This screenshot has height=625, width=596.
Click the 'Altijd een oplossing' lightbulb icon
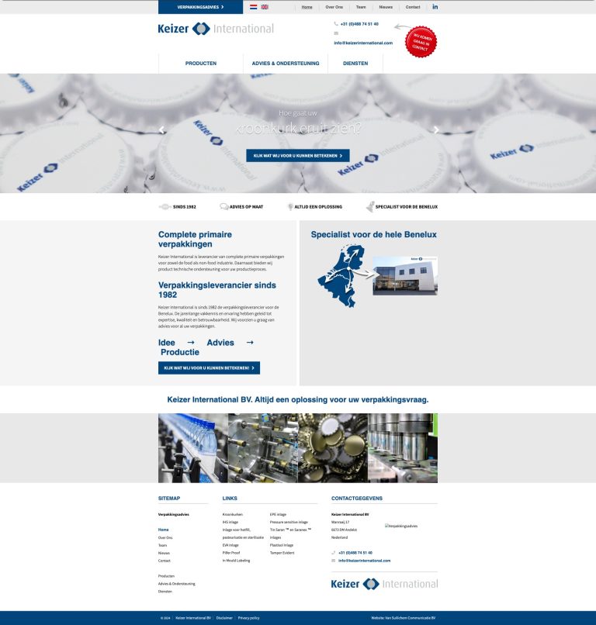click(290, 206)
